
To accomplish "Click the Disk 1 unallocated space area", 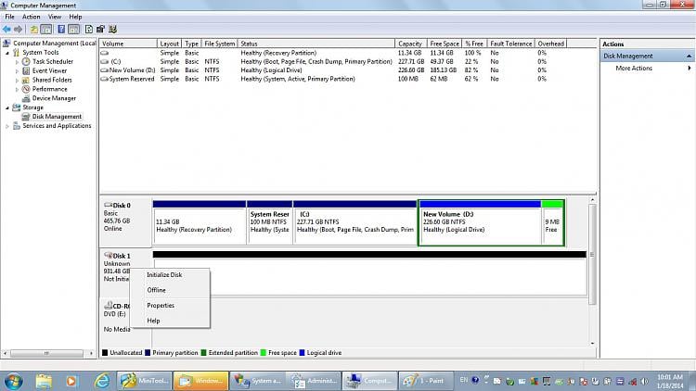I will 369,272.
